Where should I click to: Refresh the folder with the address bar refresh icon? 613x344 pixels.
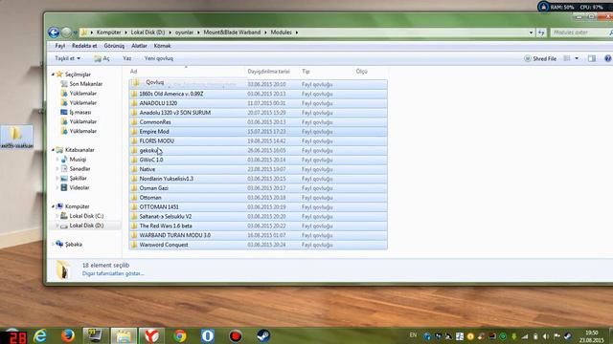click(x=541, y=32)
